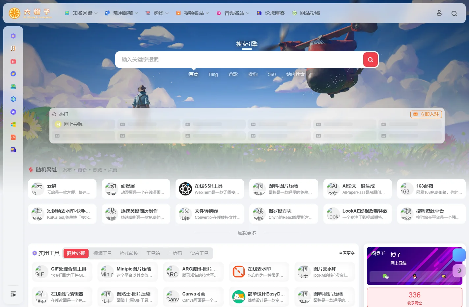Viewport: 469px width, 307px height.
Task: Open the orange code-file sidebar icon
Action: [x=13, y=137]
